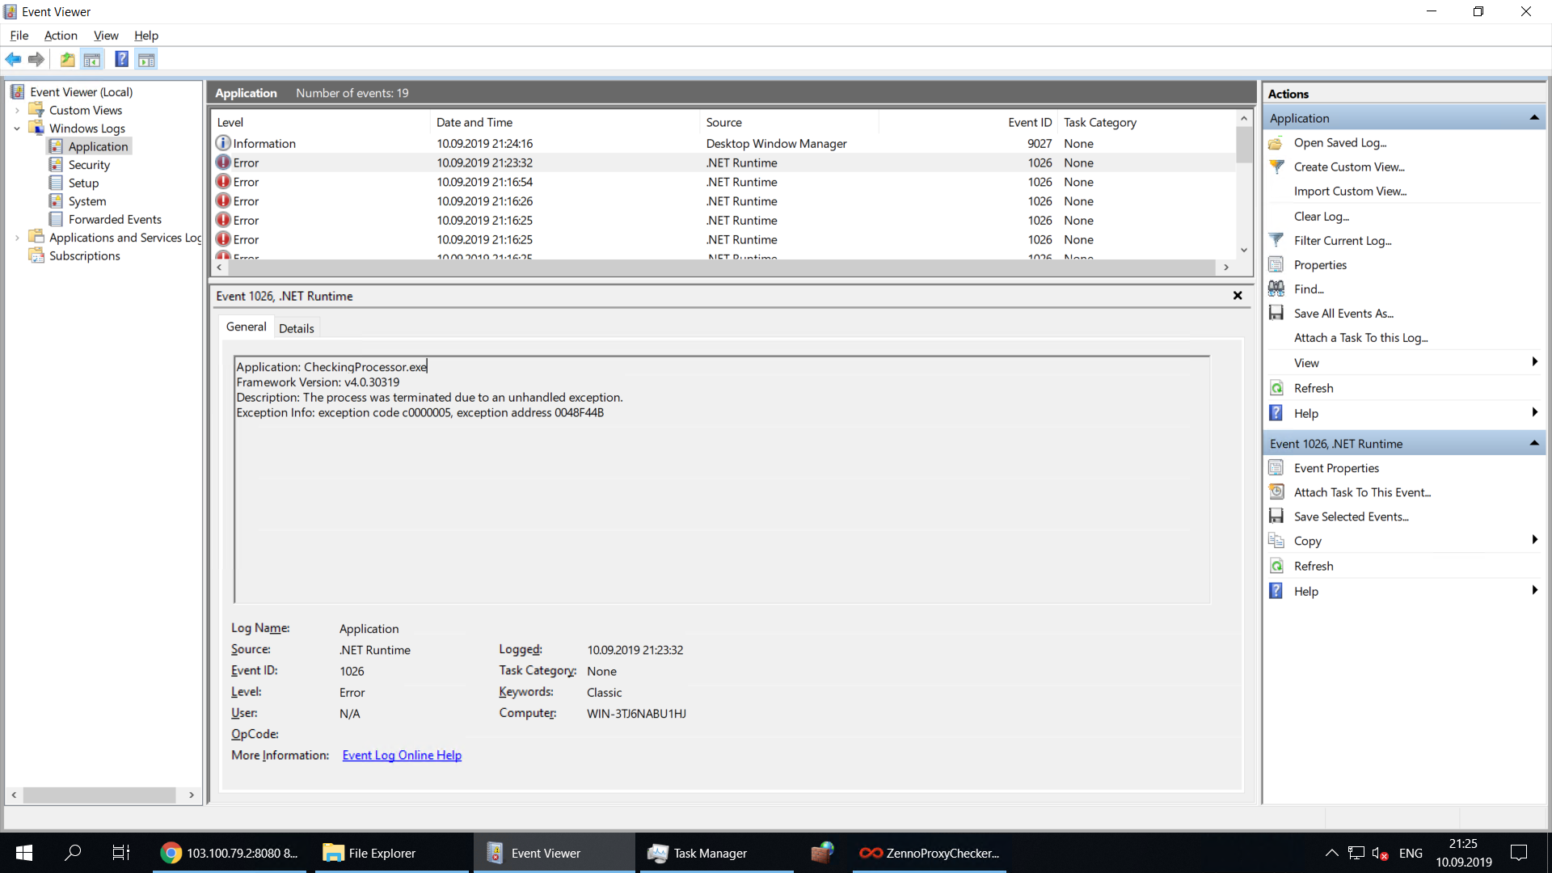Click Save All Events As floppy icon
The image size is (1552, 873).
[1276, 313]
